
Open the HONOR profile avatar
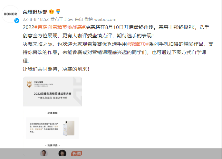(x=10, y=14)
